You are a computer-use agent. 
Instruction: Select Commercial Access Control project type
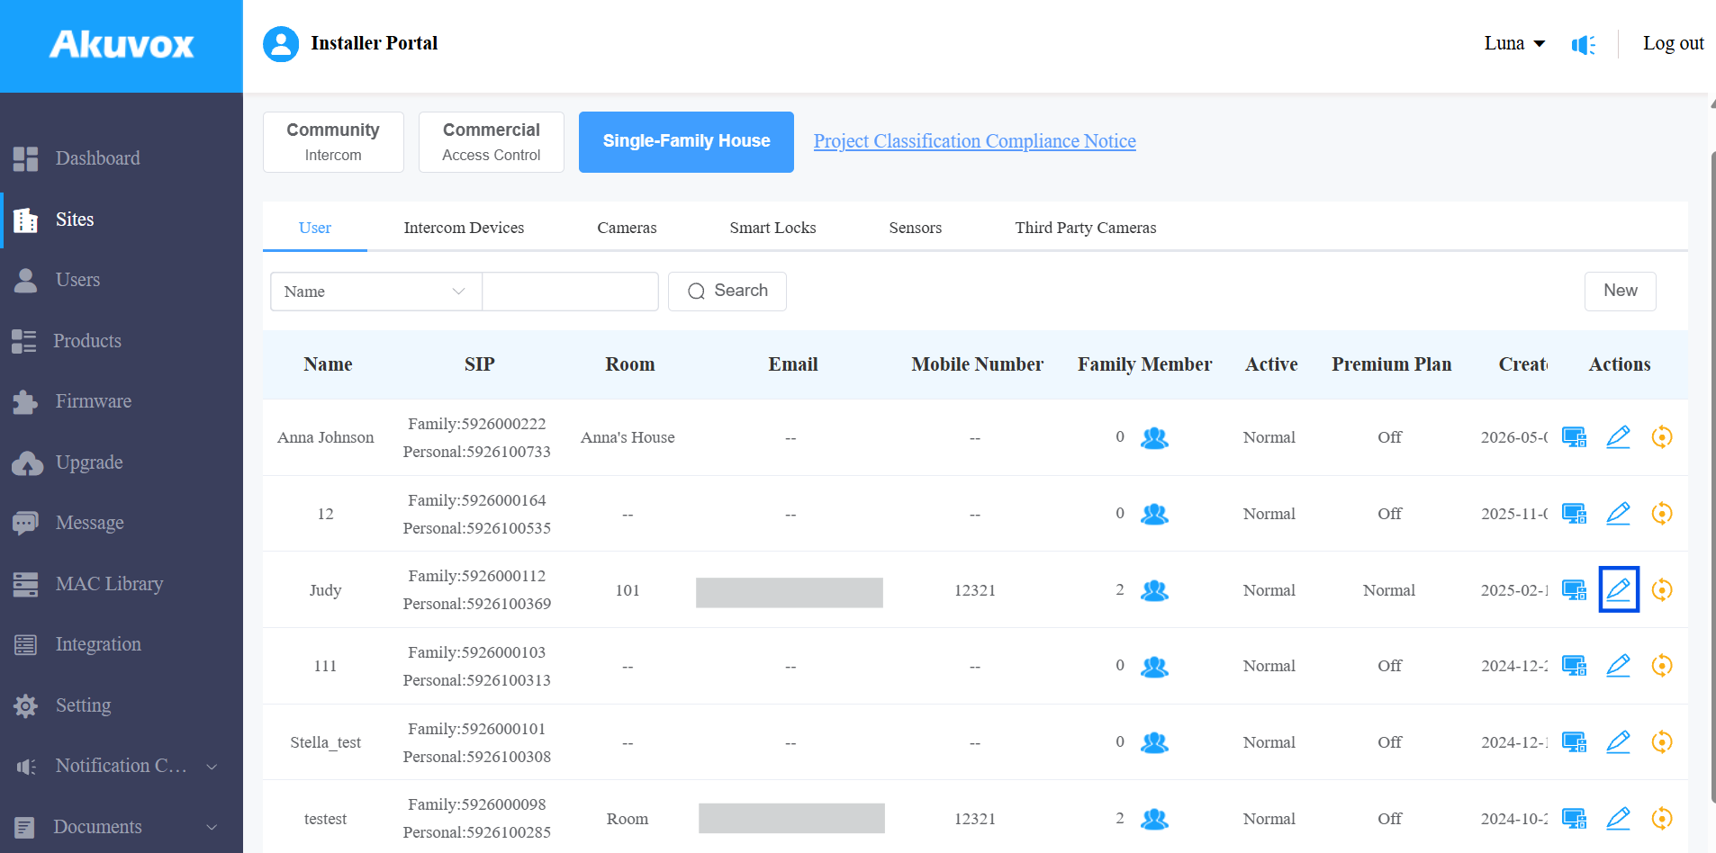coord(492,142)
